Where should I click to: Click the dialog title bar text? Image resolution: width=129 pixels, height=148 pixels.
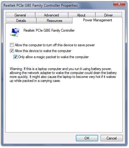pos(40,5)
